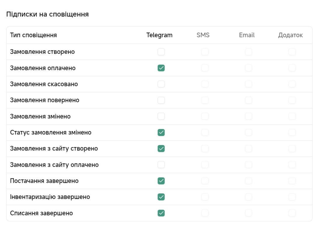Check Telegram box for Замовлення змінено

pyautogui.click(x=161, y=116)
